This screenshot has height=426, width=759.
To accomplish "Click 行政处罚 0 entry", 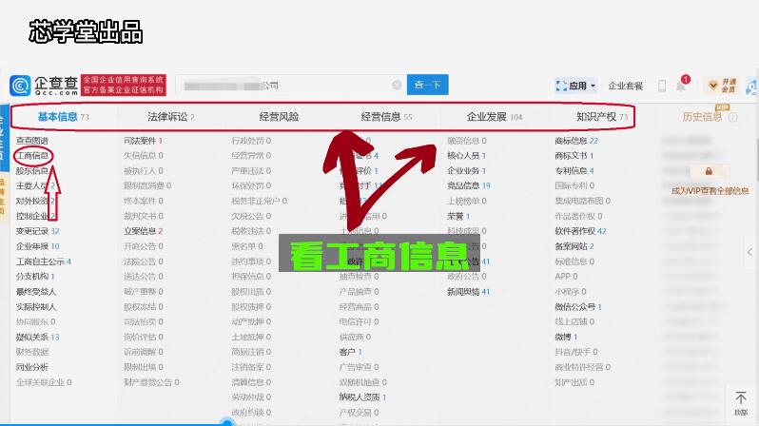I will pyautogui.click(x=251, y=141).
